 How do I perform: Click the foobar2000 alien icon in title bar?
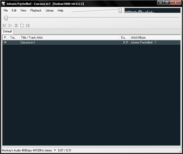[x=4, y=4]
